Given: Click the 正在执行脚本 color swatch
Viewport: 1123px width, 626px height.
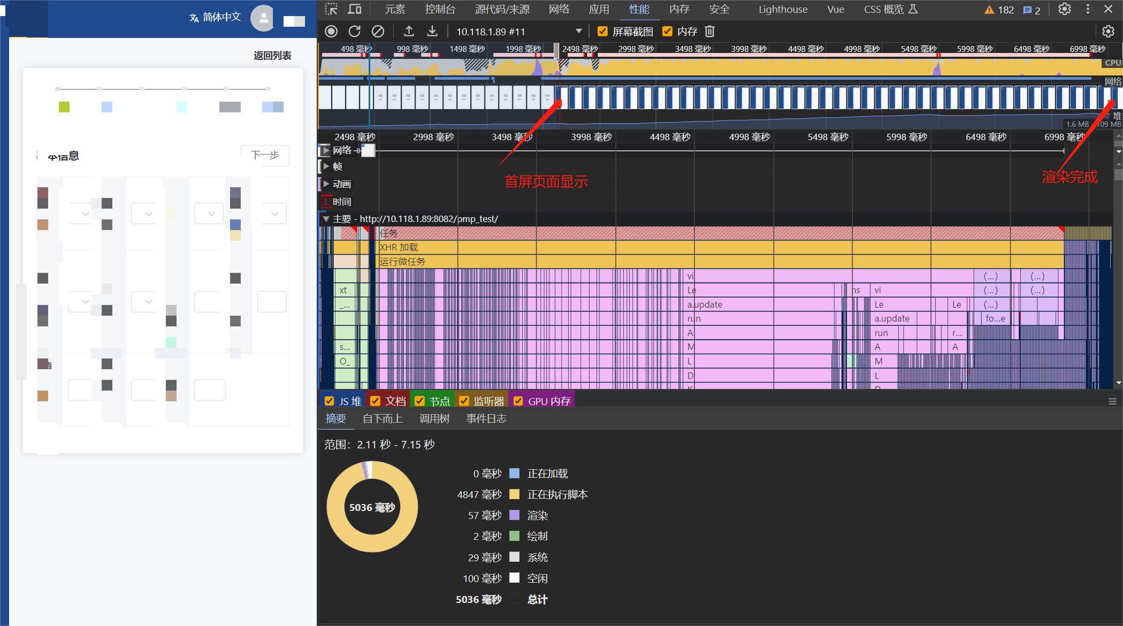Looking at the screenshot, I should (x=515, y=494).
